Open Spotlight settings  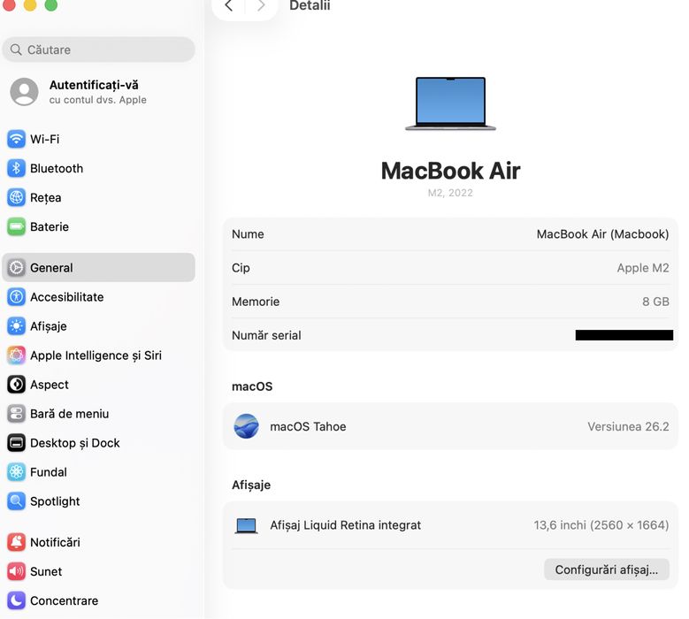(98, 501)
